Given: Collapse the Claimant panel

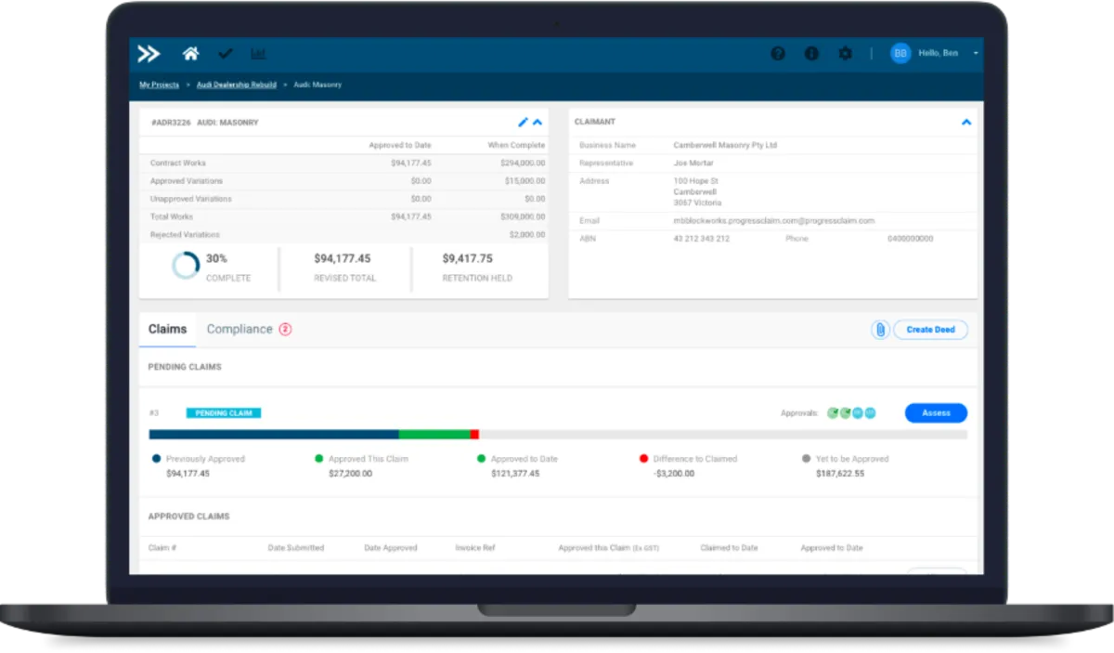Looking at the screenshot, I should [966, 122].
